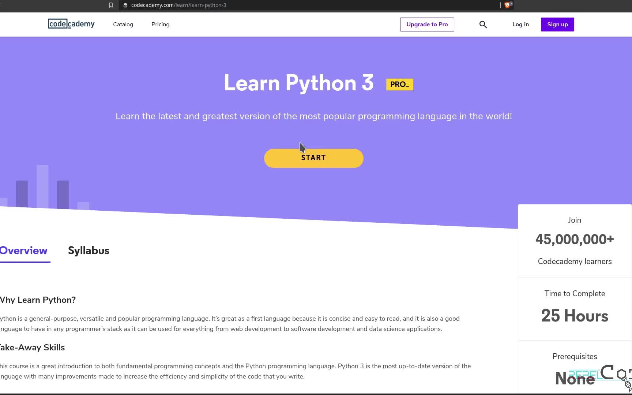Click the lock icon beside the URL
The width and height of the screenshot is (632, 395).
[x=125, y=5]
